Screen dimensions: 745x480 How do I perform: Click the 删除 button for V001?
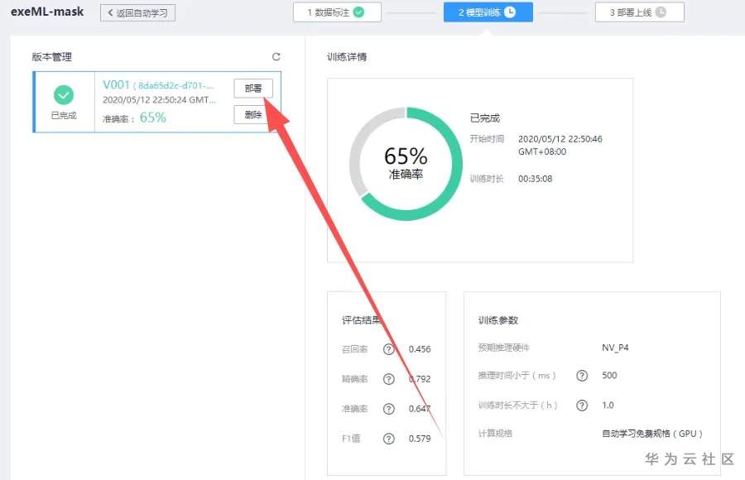coord(253,114)
